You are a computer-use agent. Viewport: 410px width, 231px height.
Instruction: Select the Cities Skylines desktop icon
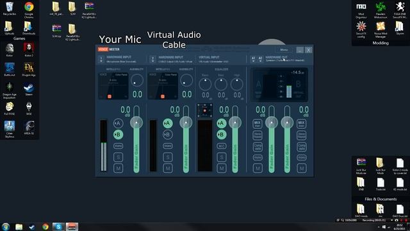point(10,130)
